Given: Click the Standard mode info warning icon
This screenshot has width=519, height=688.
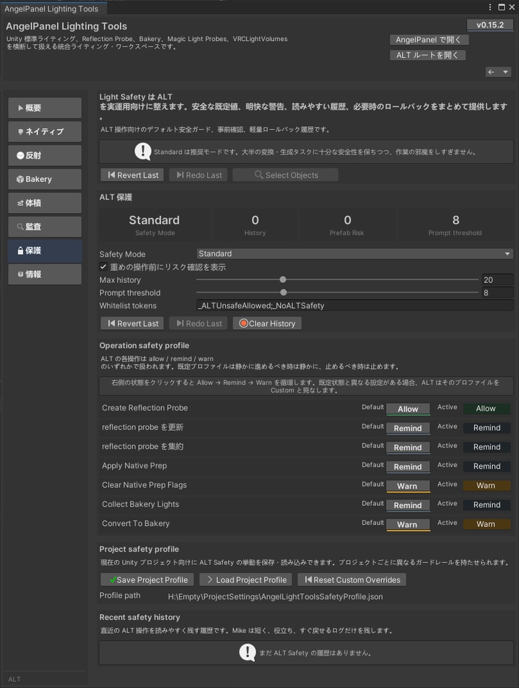Looking at the screenshot, I should [143, 152].
